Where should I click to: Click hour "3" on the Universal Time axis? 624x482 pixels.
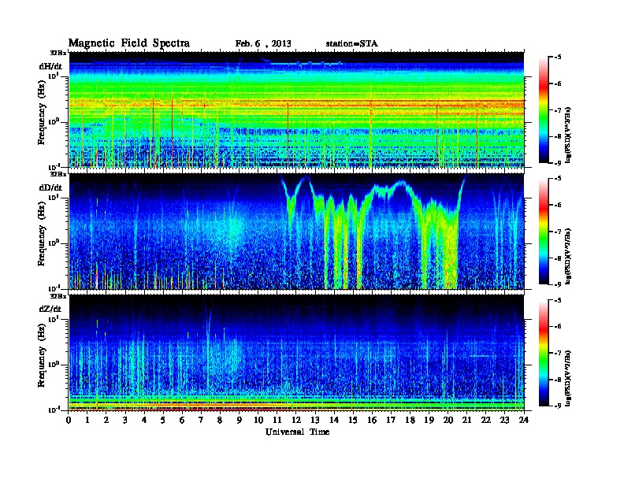point(126,420)
